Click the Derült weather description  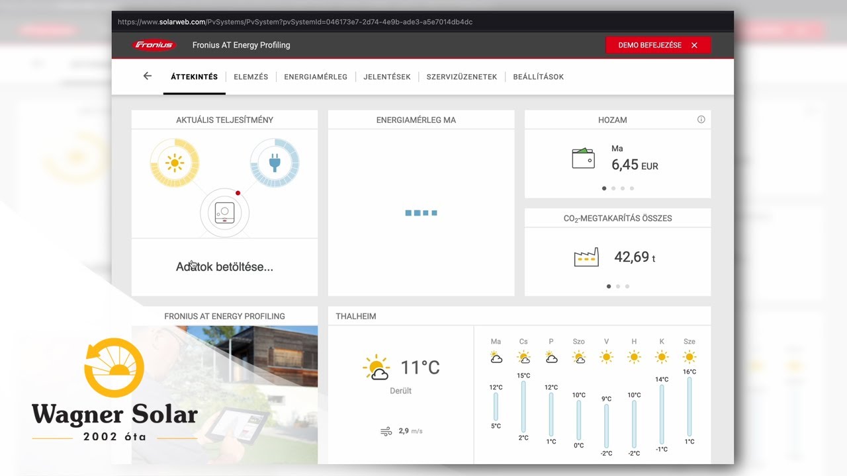click(x=401, y=391)
